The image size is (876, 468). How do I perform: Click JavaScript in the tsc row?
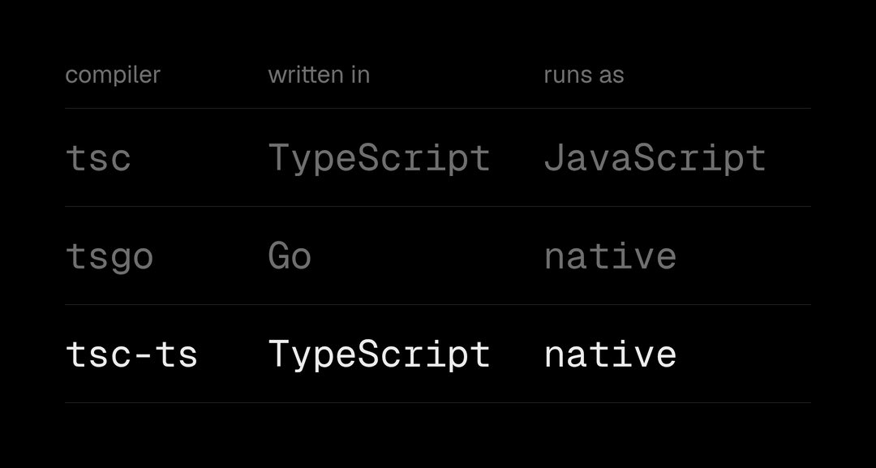[x=655, y=159]
